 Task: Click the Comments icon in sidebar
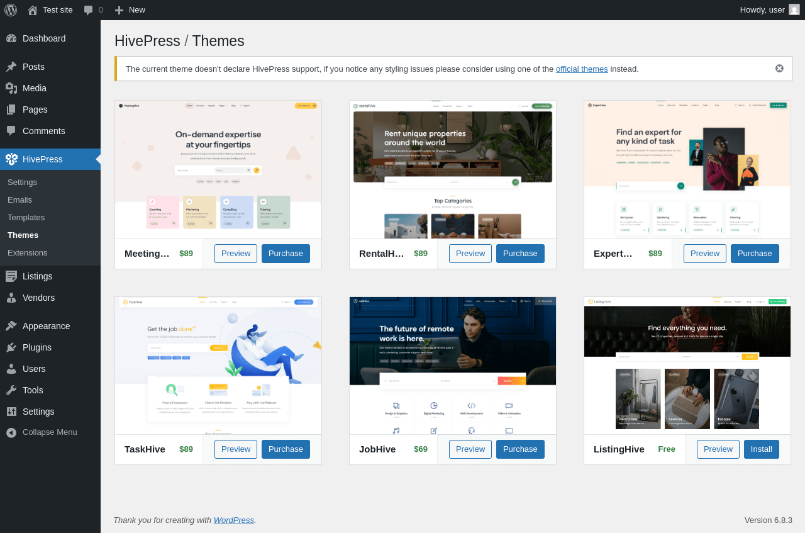(x=11, y=131)
